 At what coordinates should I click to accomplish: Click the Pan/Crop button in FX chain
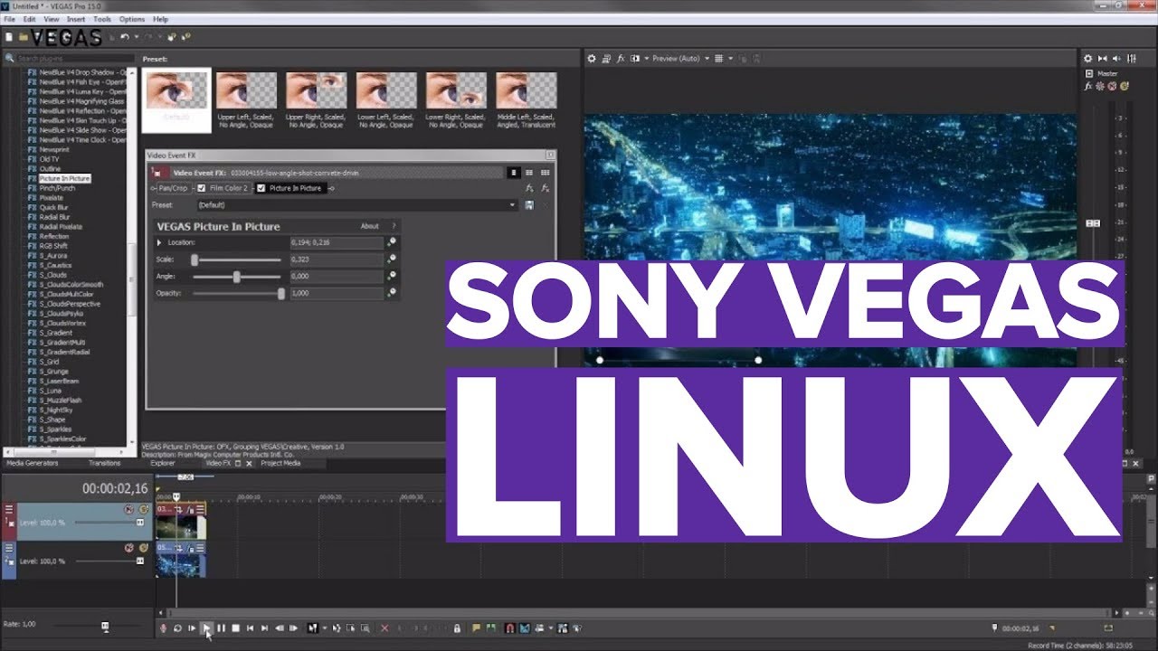(x=174, y=188)
